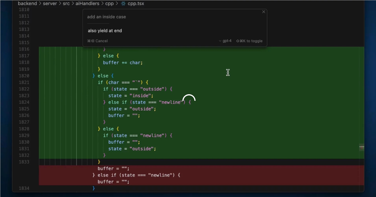Click the removed 'else if (state === "newline")' line
Viewport: 376px width, 197px height.
tap(136, 175)
